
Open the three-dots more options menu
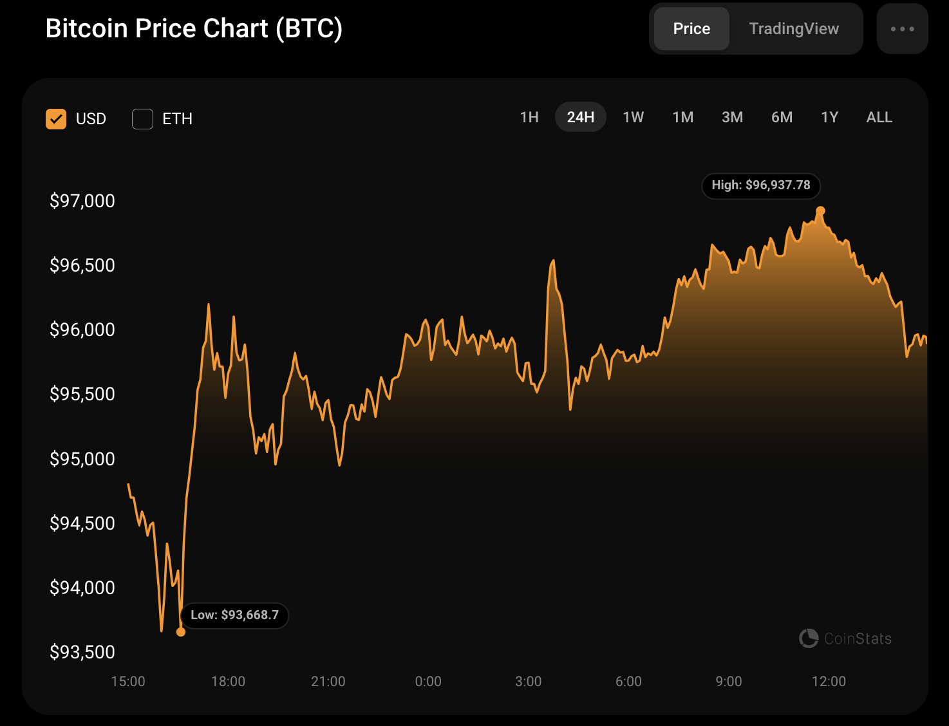click(x=902, y=29)
